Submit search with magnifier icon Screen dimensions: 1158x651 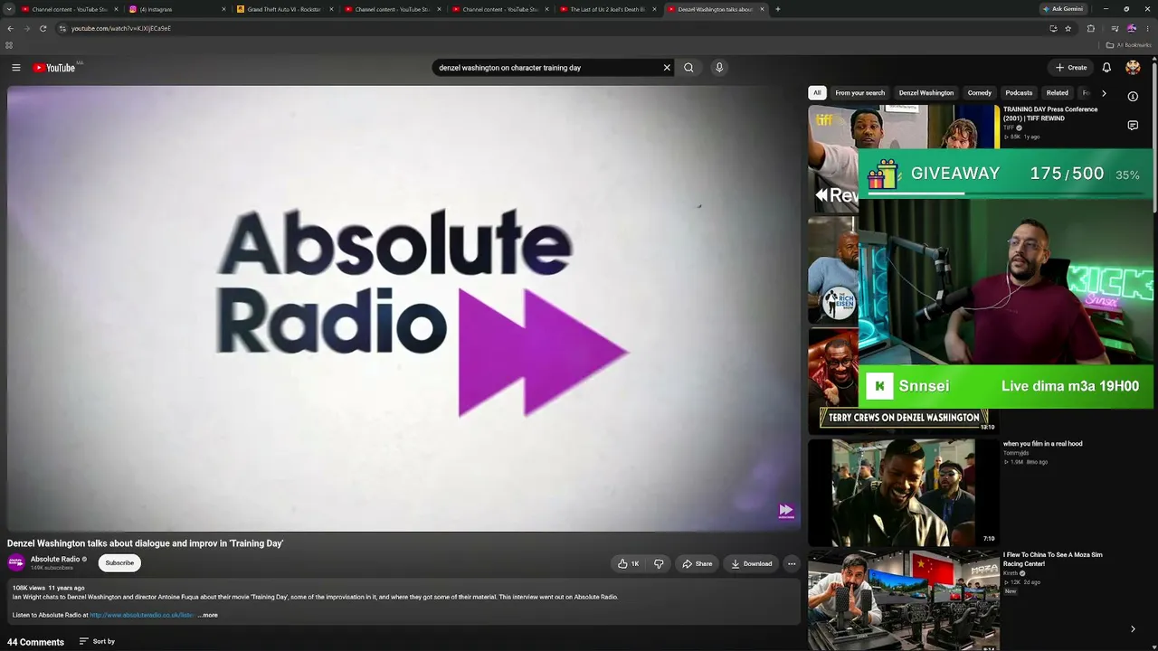(x=688, y=68)
